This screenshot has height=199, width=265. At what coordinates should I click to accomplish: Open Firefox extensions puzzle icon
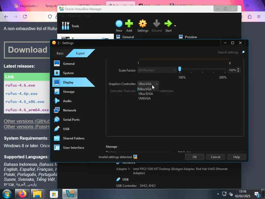click(249, 17)
